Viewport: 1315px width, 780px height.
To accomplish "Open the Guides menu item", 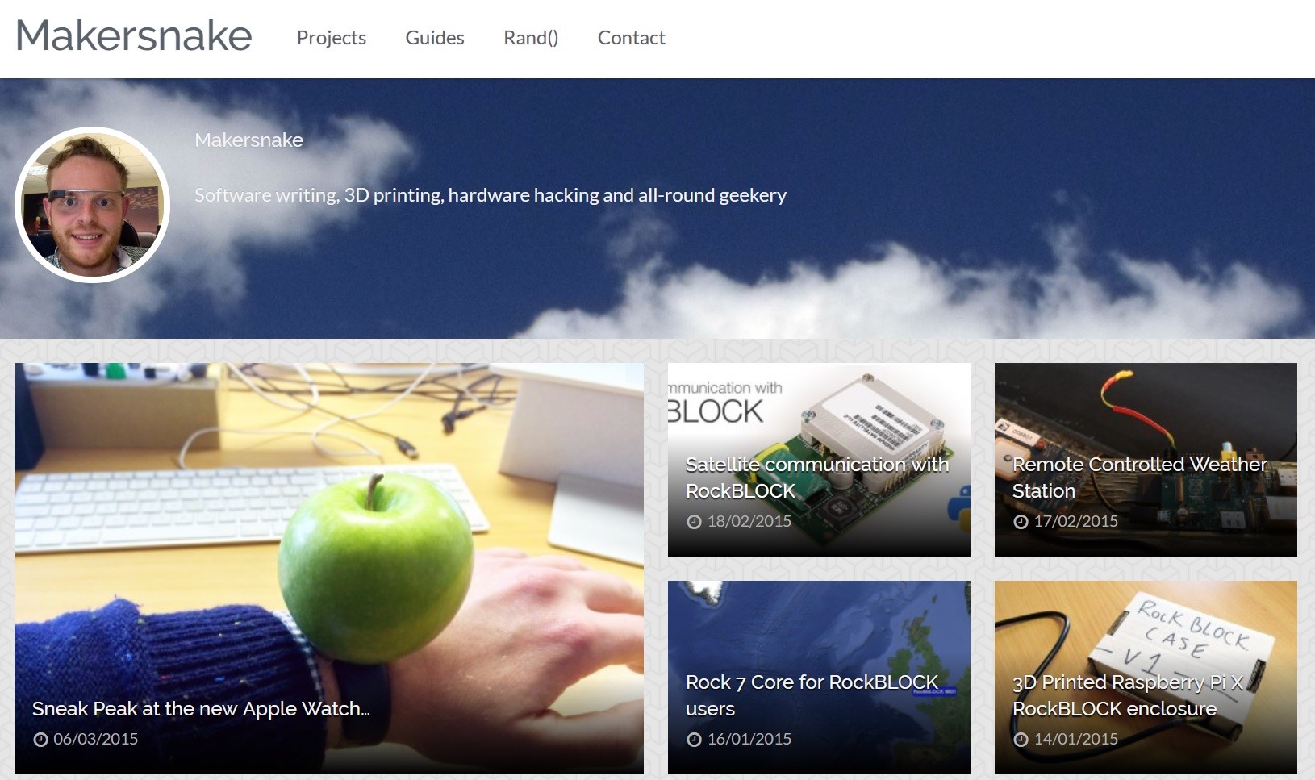I will [435, 38].
